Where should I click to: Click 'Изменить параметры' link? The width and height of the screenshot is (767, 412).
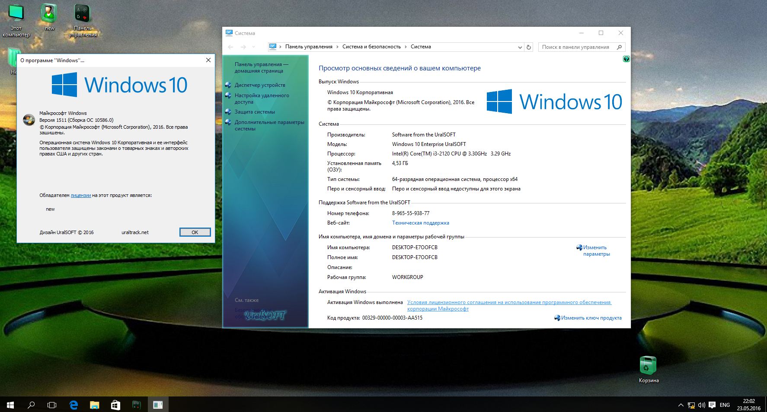tap(596, 250)
